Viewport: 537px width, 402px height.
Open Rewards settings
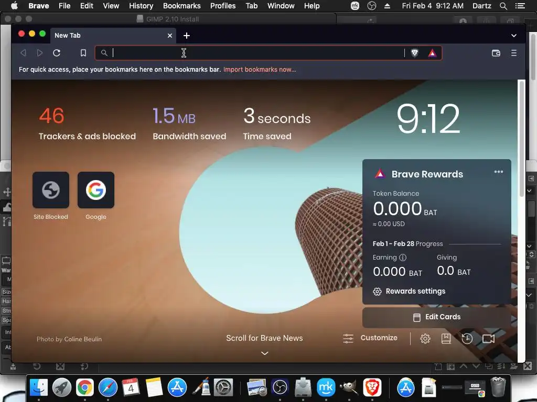click(409, 291)
